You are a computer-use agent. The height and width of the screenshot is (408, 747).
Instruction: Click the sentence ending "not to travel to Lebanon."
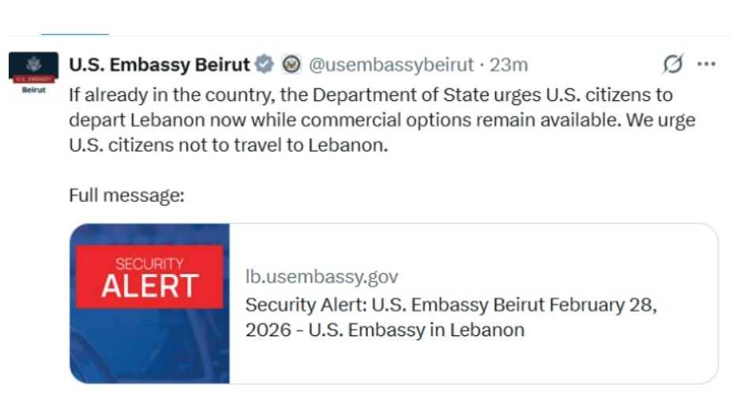[x=229, y=146]
